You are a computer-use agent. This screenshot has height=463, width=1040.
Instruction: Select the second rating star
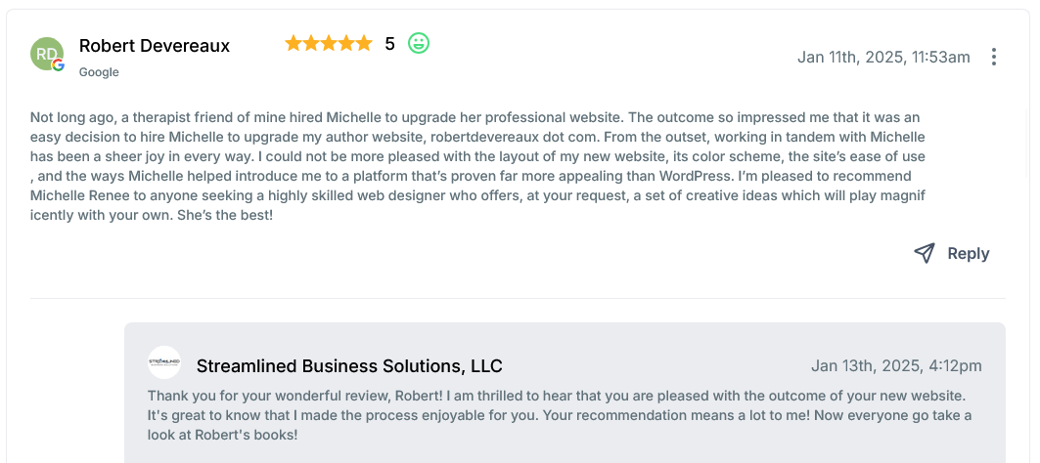click(x=311, y=43)
